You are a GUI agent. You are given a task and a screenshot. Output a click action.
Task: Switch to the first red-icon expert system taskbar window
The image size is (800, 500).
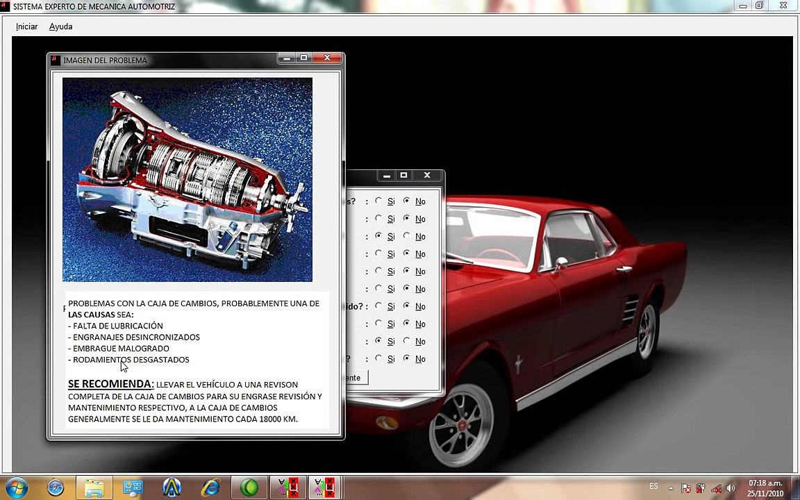[x=287, y=487]
